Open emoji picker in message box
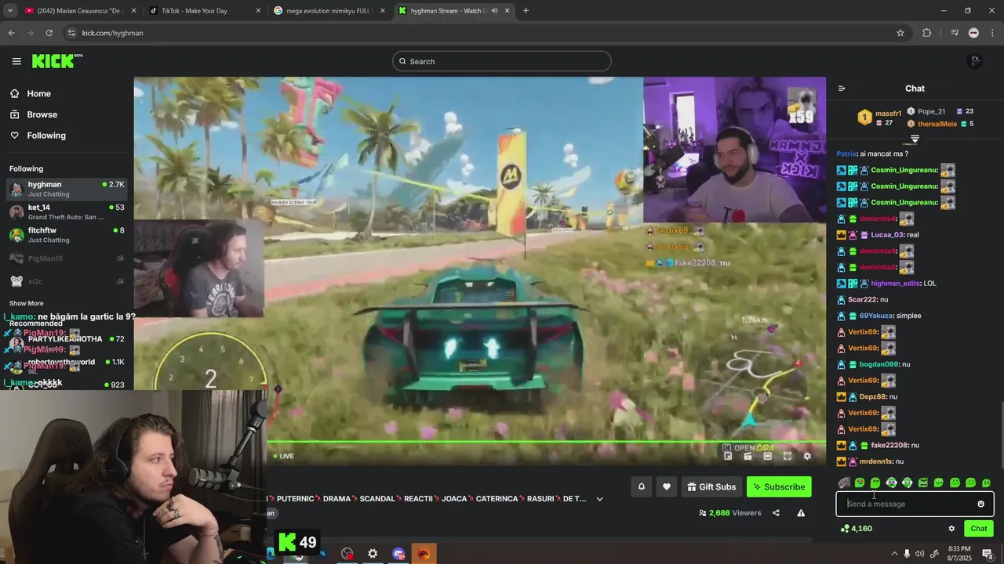1004x564 pixels. click(980, 504)
